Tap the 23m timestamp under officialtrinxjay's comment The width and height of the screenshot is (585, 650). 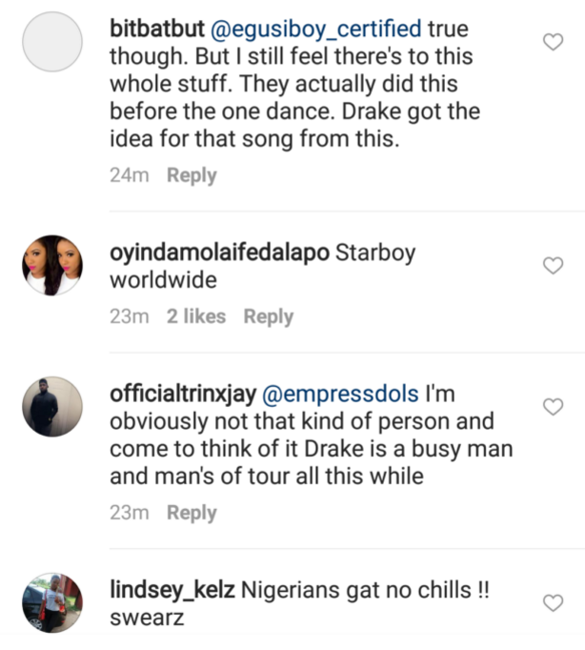pos(130,513)
